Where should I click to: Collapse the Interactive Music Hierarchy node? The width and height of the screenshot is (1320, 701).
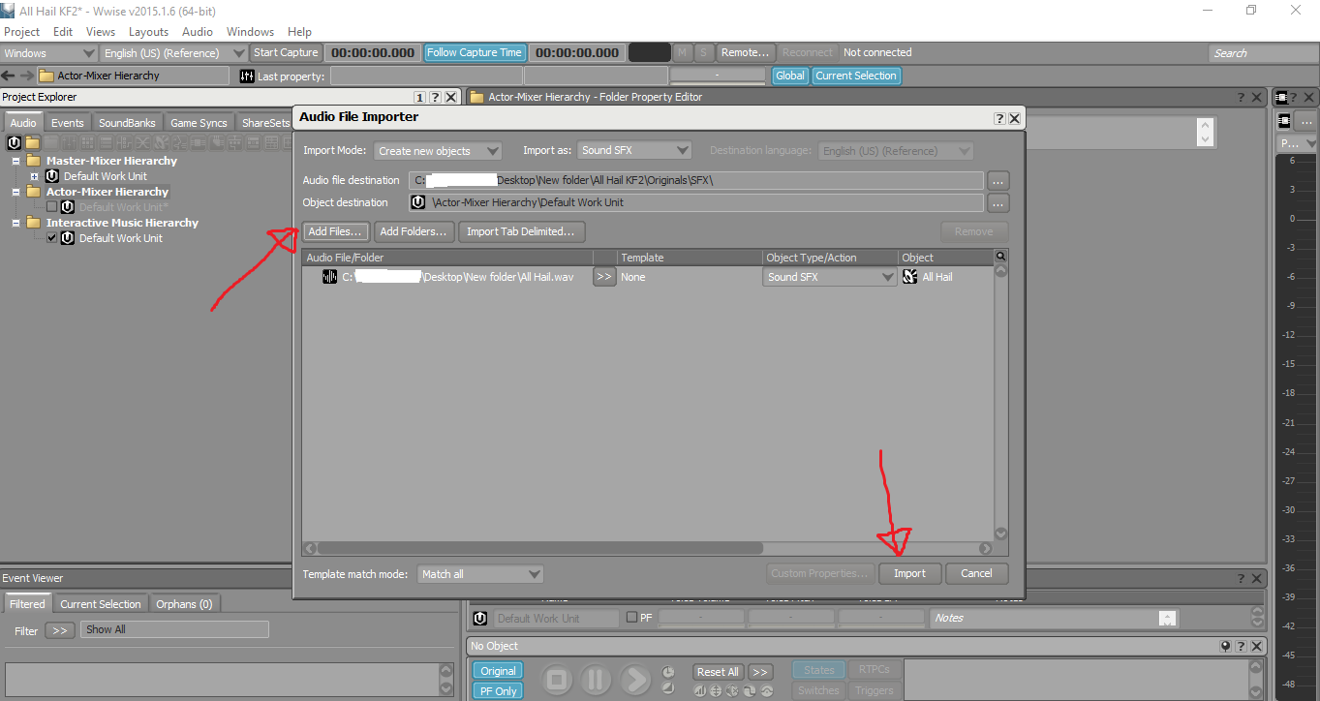(x=16, y=223)
